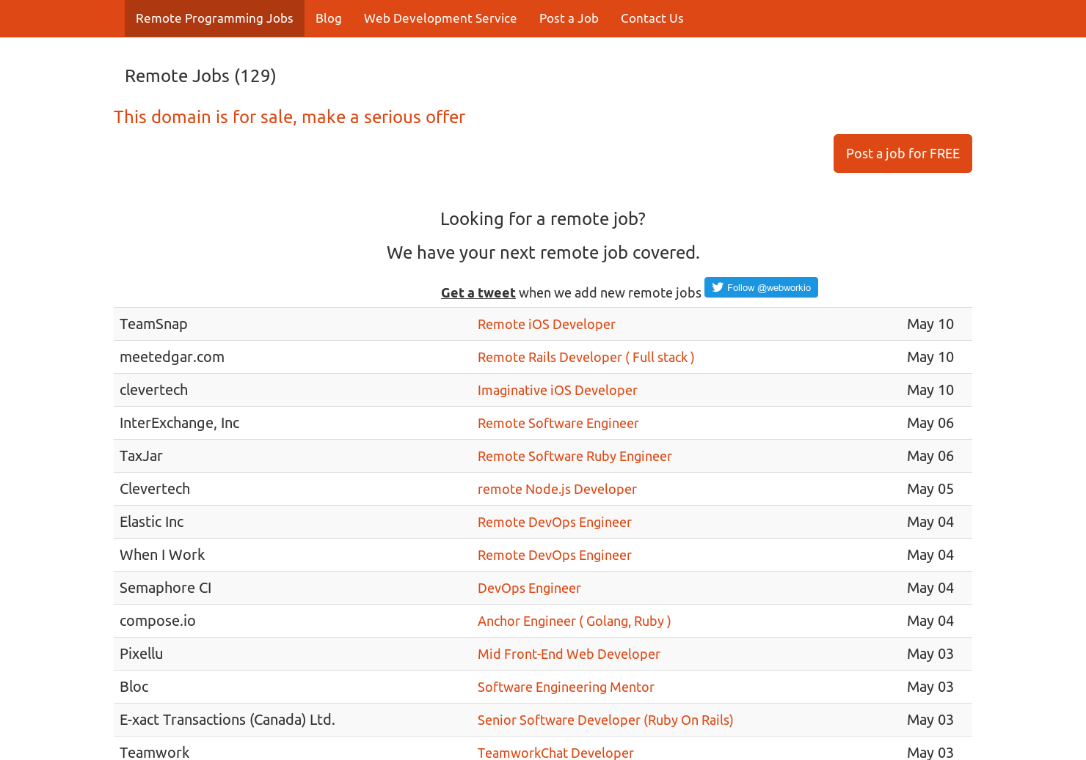Viewport: 1086px width, 760px height.
Task: Open the Remote Programming Jobs menu item
Action: (214, 18)
